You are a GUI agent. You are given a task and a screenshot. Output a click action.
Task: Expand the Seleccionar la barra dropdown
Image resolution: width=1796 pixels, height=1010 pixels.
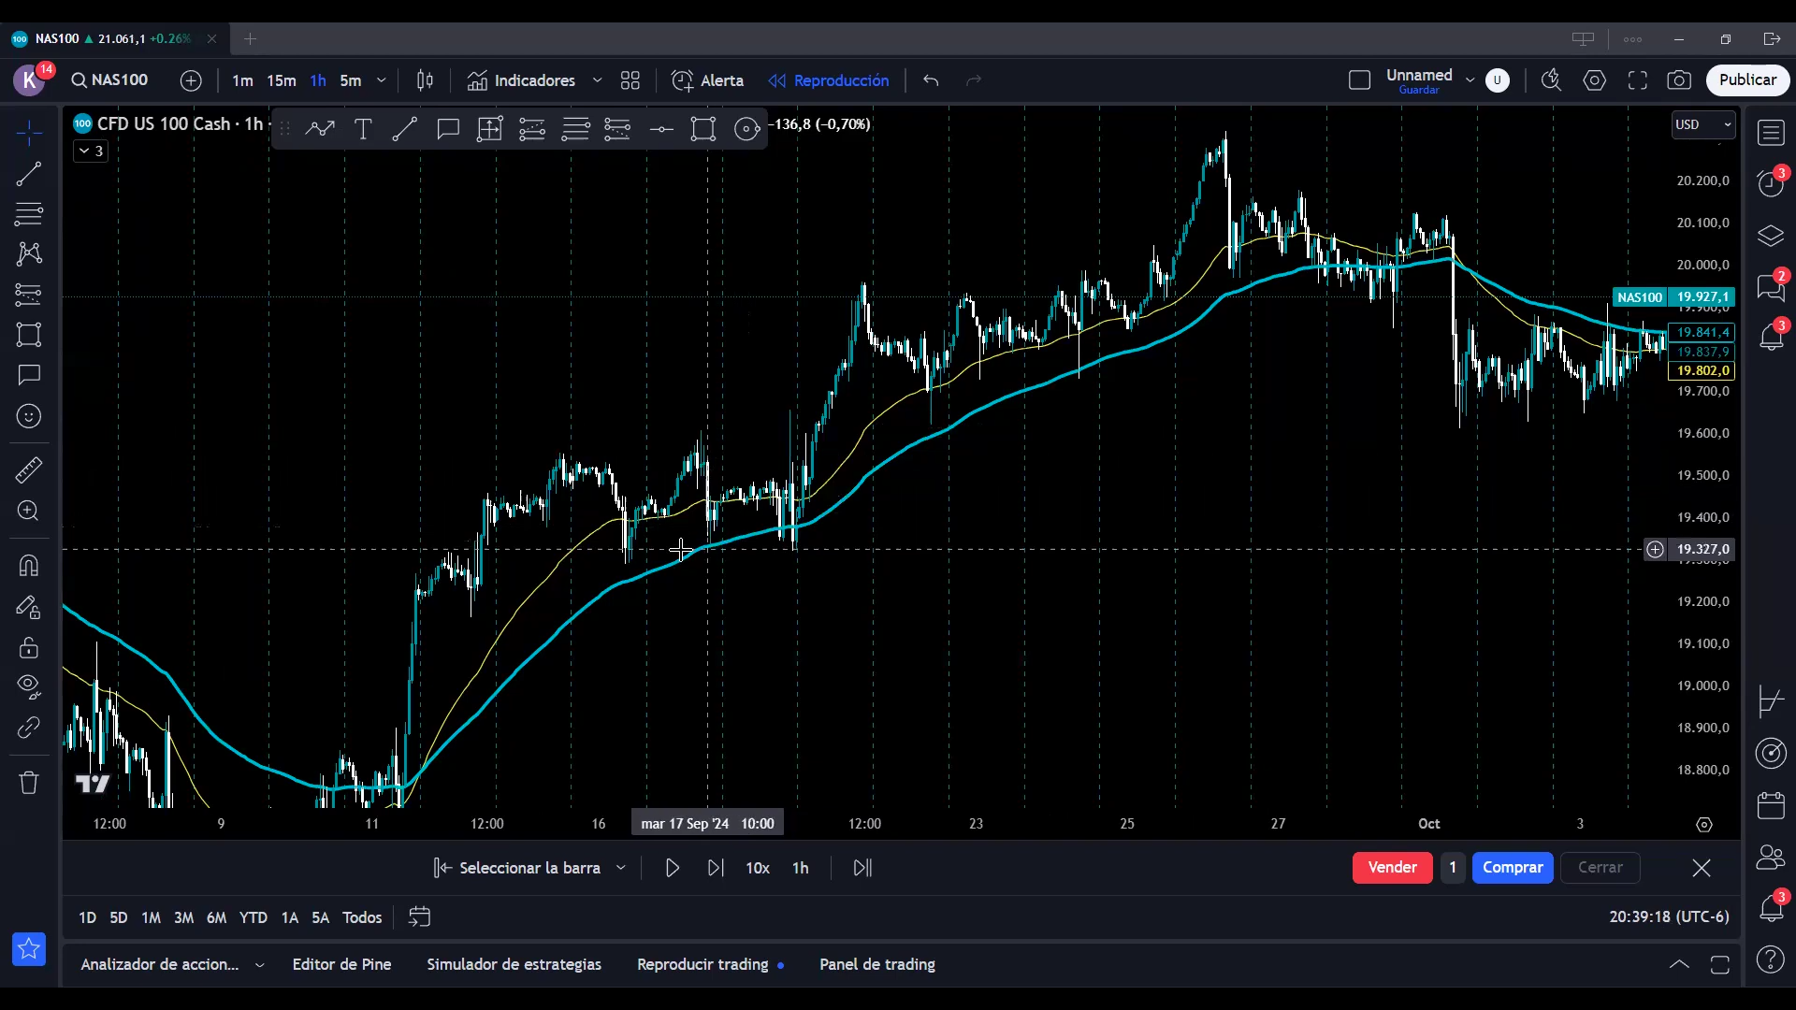click(x=620, y=868)
